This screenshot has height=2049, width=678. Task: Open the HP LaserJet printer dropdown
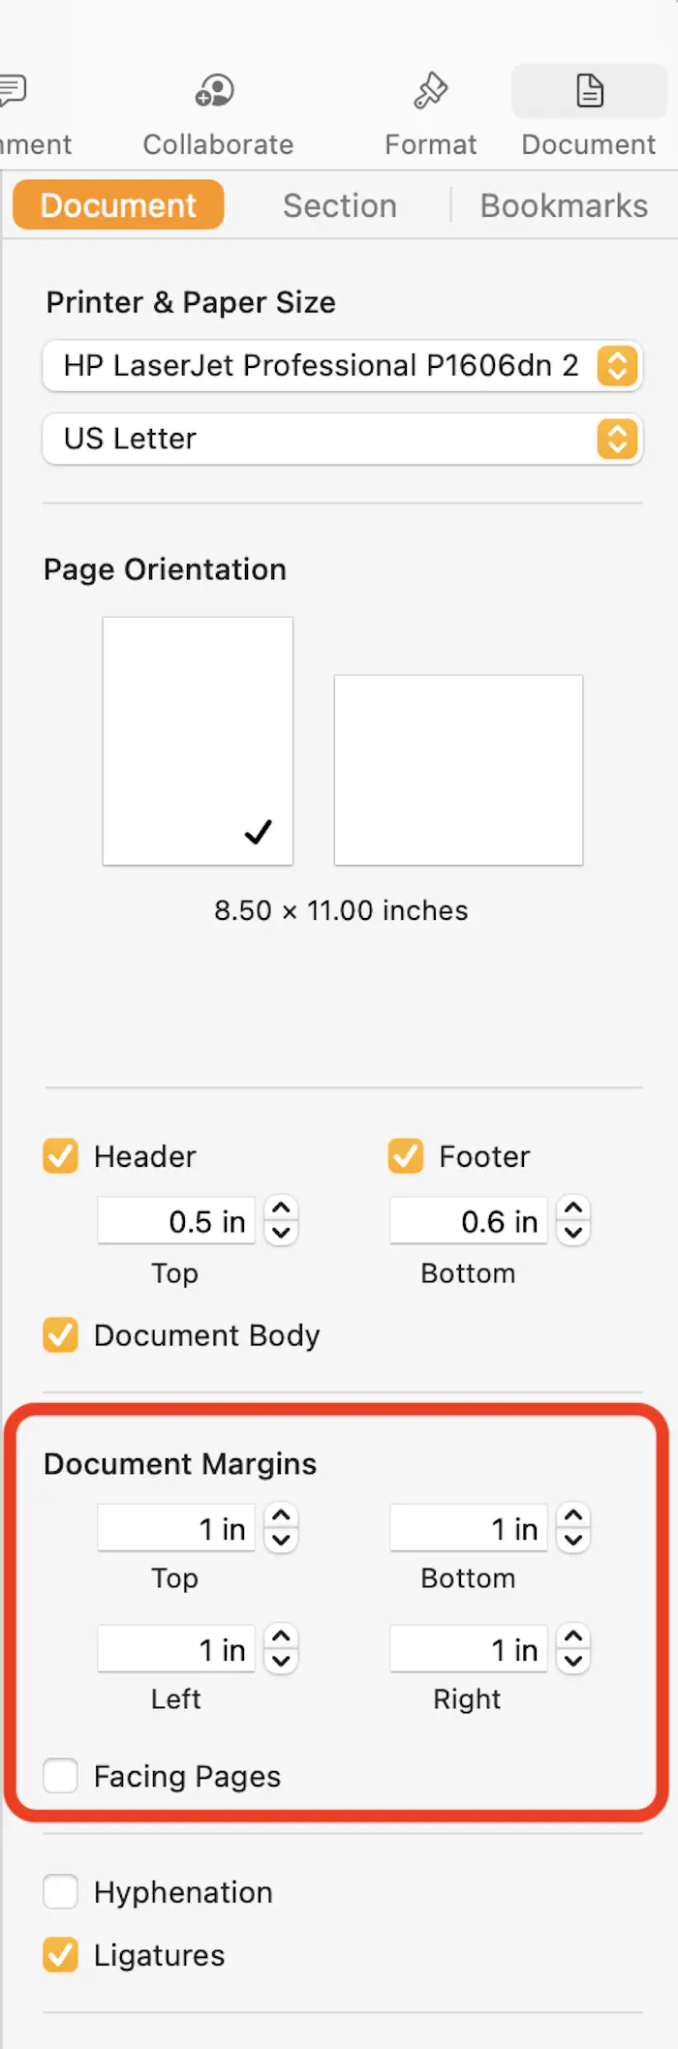click(342, 366)
